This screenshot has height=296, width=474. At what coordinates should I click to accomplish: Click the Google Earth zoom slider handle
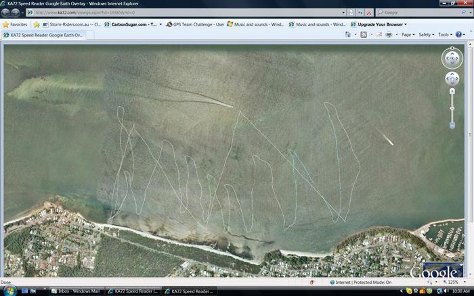coord(452,107)
